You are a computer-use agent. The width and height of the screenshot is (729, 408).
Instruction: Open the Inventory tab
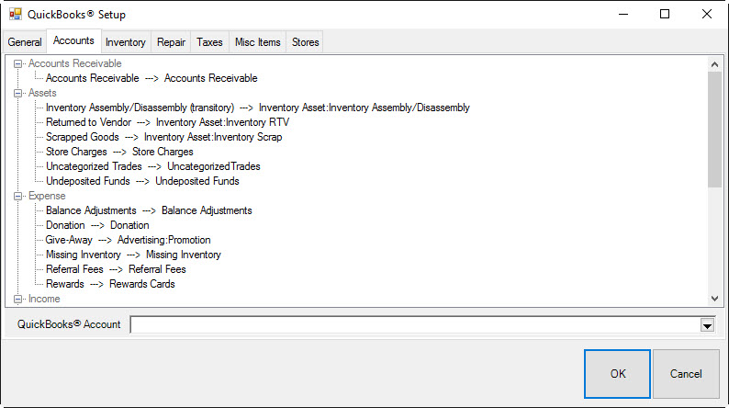[x=125, y=42]
